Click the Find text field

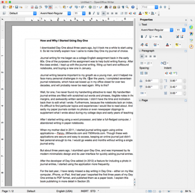[148, 7]
